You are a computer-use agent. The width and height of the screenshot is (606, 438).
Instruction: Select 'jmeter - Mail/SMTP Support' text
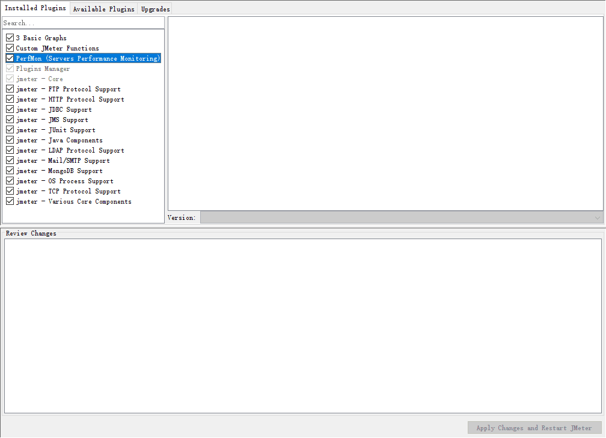pyautogui.click(x=63, y=160)
